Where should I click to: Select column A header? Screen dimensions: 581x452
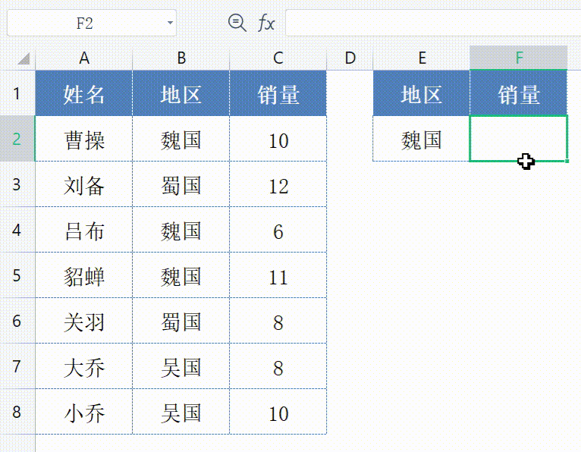coord(84,58)
